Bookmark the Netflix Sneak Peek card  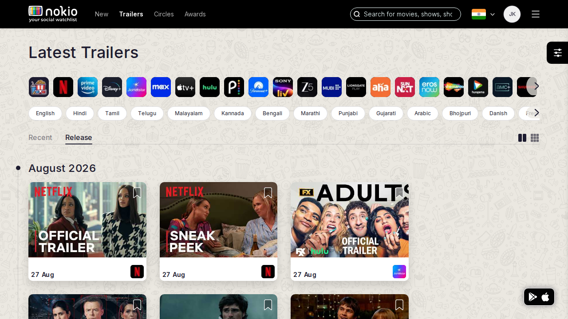tap(268, 193)
